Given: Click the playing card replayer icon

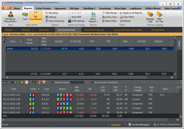Looking at the screenshot, I should [27, 82].
